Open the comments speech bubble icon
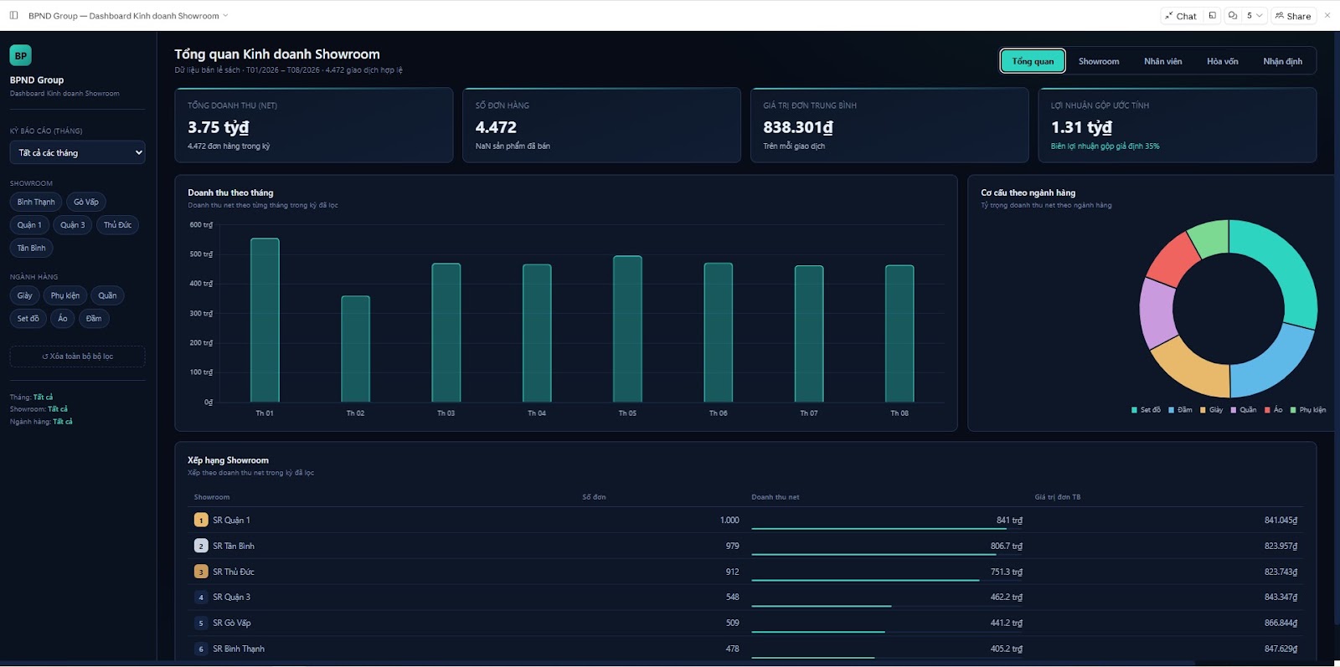The height and width of the screenshot is (667, 1340). 1233,16
